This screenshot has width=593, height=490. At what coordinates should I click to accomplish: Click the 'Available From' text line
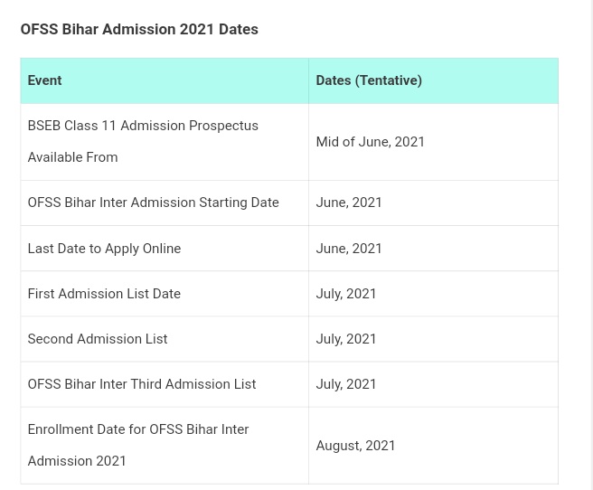[x=72, y=157]
